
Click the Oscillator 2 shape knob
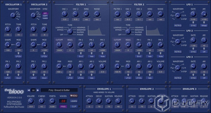click(x=33, y=45)
